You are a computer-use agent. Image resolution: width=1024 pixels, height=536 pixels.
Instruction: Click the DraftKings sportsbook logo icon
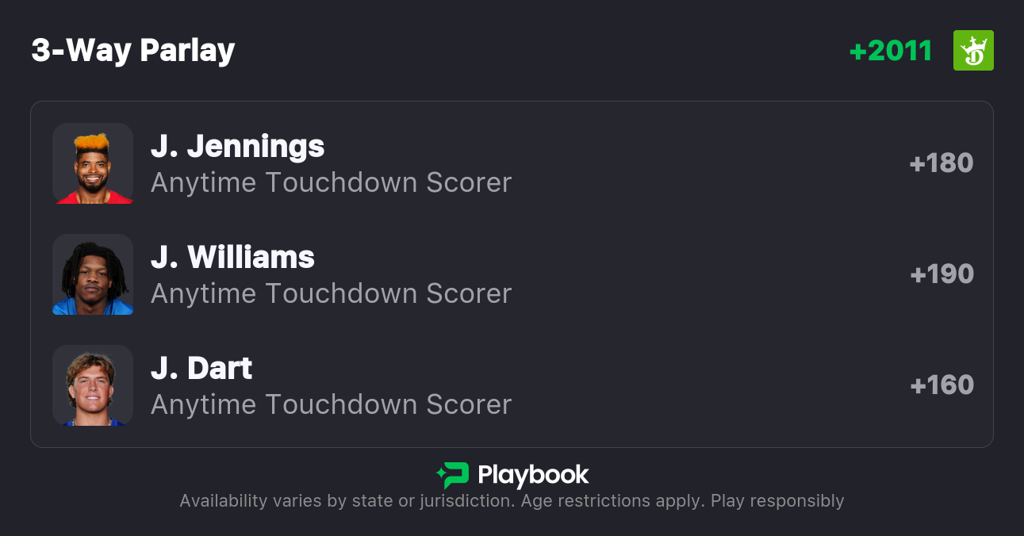coord(973,51)
